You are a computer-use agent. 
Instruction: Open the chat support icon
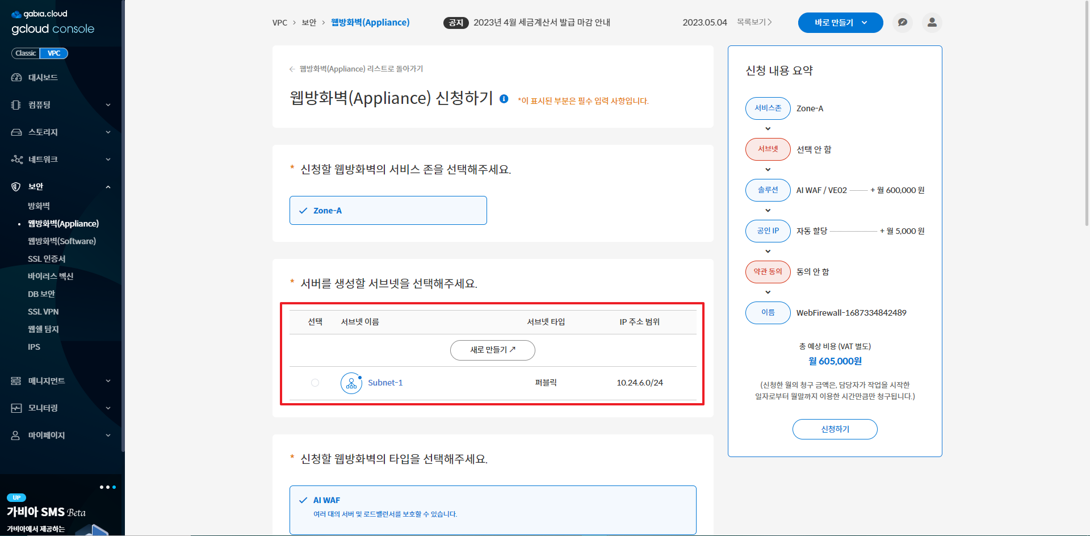tap(902, 23)
